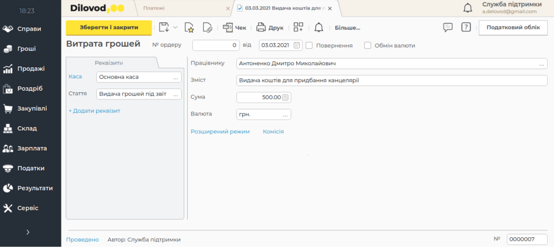Expand the save options dropdown arrow
Image resolution: width=554 pixels, height=247 pixels.
point(175,27)
